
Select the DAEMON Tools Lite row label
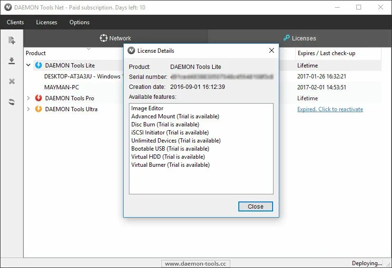[70, 66]
